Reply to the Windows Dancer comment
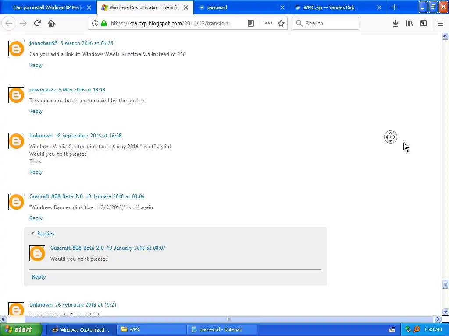This screenshot has width=449, height=336. pyautogui.click(x=36, y=218)
